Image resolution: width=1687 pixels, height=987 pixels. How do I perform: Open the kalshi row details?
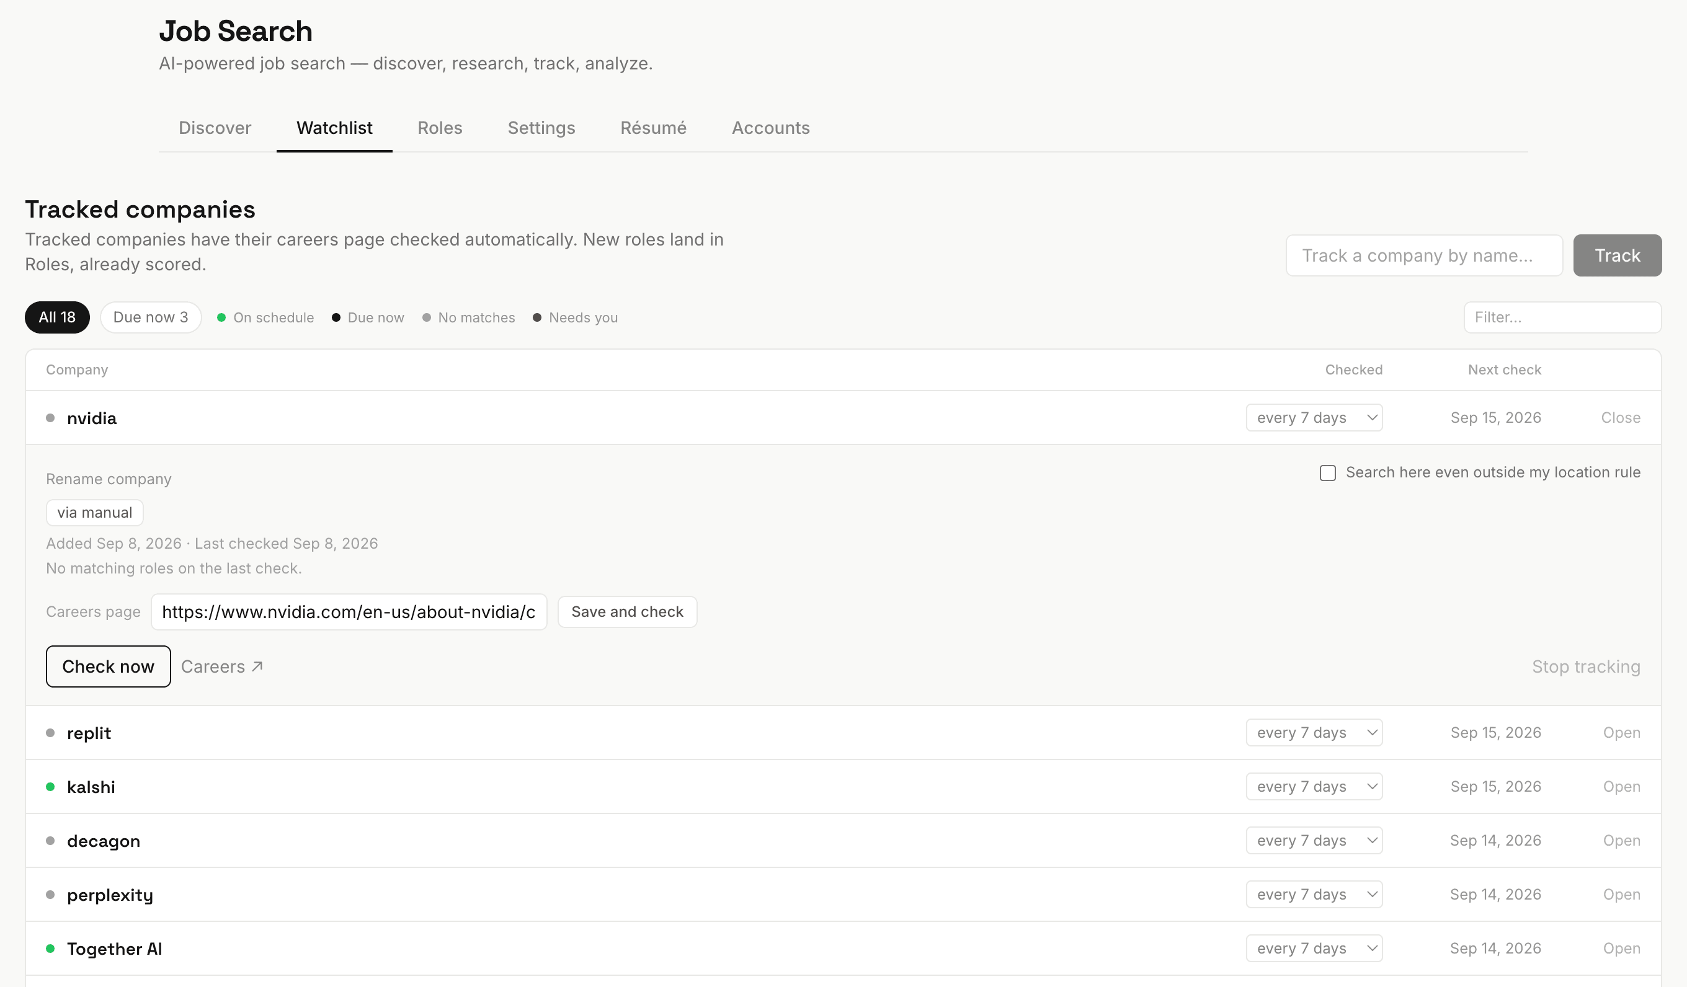[x=1621, y=786]
